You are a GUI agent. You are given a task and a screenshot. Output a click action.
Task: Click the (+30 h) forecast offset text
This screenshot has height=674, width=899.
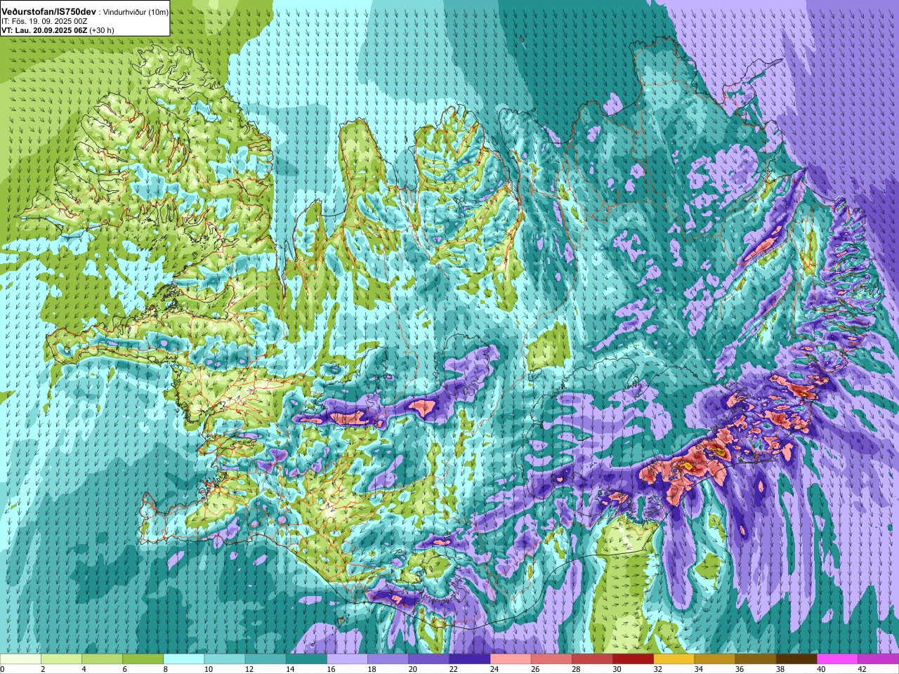click(102, 30)
